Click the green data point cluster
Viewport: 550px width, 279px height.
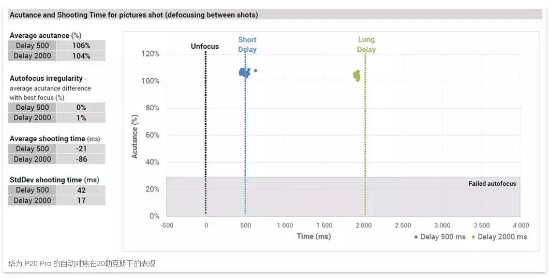[357, 76]
